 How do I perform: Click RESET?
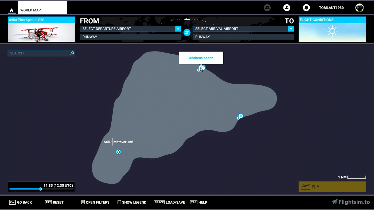[x=54, y=202]
